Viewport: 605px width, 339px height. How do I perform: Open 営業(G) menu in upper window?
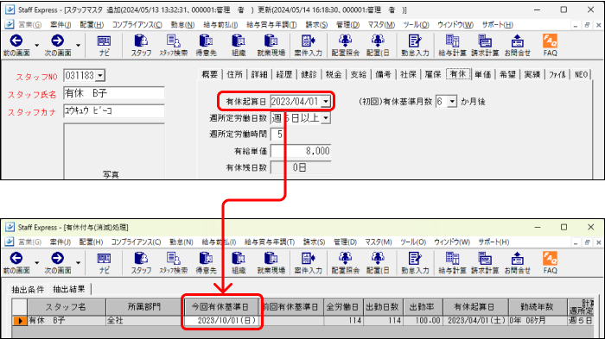[29, 25]
